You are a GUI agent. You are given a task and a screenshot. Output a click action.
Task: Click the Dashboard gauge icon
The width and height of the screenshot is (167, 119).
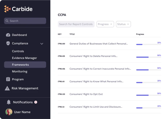pos(8,35)
